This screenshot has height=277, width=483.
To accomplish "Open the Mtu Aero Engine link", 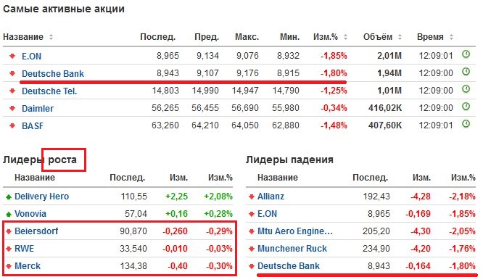I will click(295, 231).
